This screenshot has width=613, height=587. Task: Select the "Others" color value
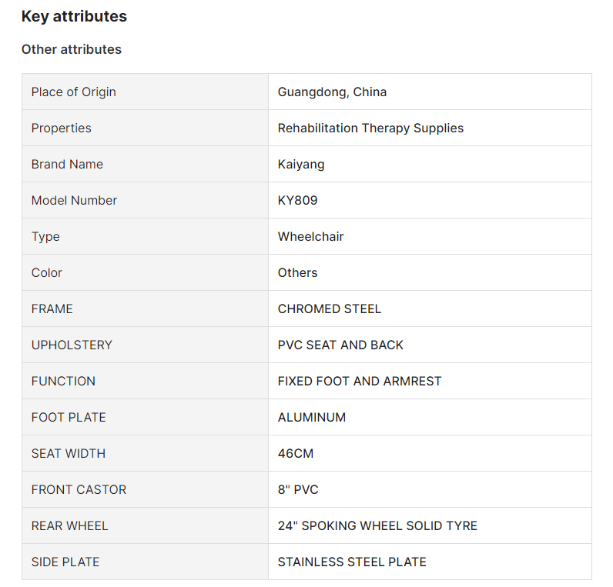[x=297, y=272]
